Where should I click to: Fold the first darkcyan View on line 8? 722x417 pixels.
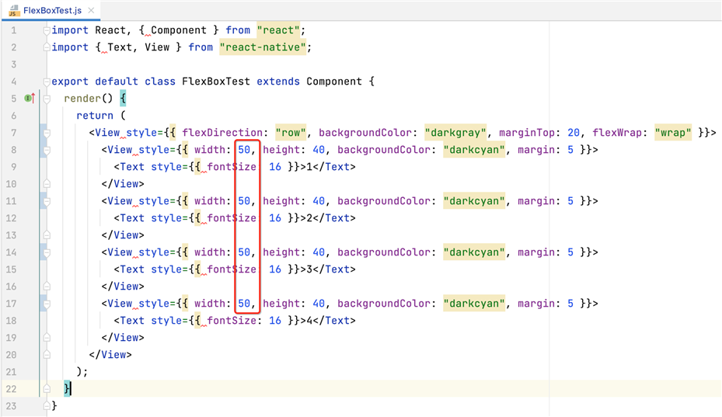point(47,150)
